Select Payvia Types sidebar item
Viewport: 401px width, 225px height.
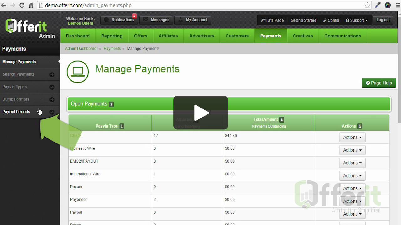30,87
